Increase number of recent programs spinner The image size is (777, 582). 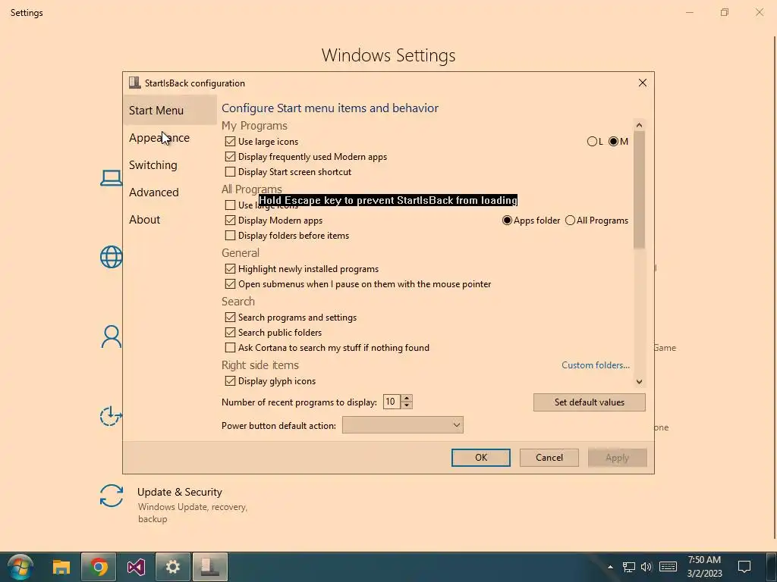pyautogui.click(x=407, y=398)
